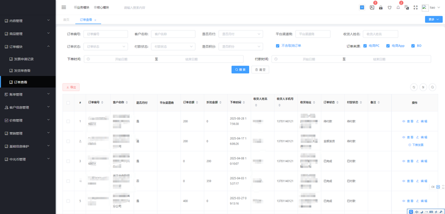Open the notification bell icon
The height and width of the screenshot is (214, 445).
(x=398, y=8)
